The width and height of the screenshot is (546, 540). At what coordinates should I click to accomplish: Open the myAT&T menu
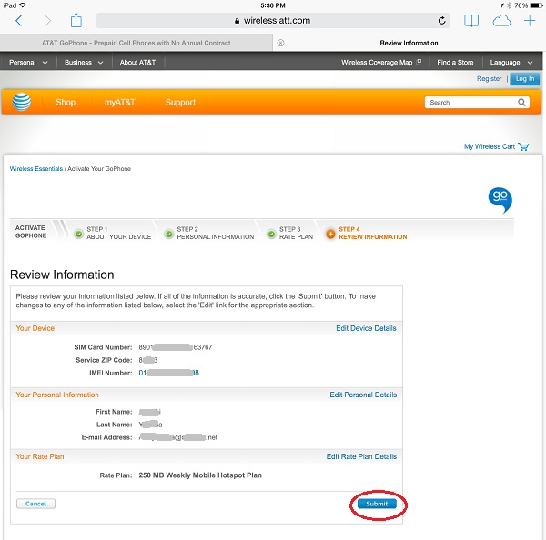[119, 102]
